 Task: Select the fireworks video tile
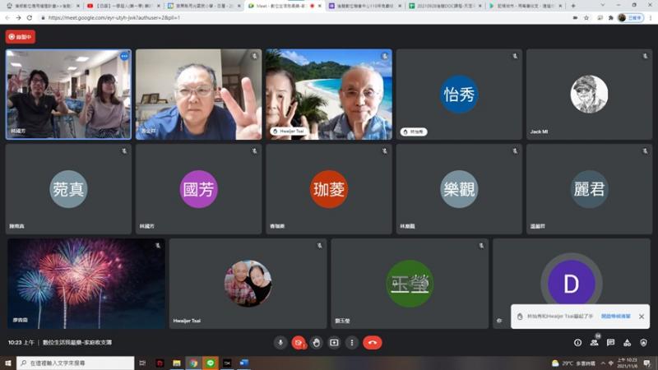(x=86, y=284)
